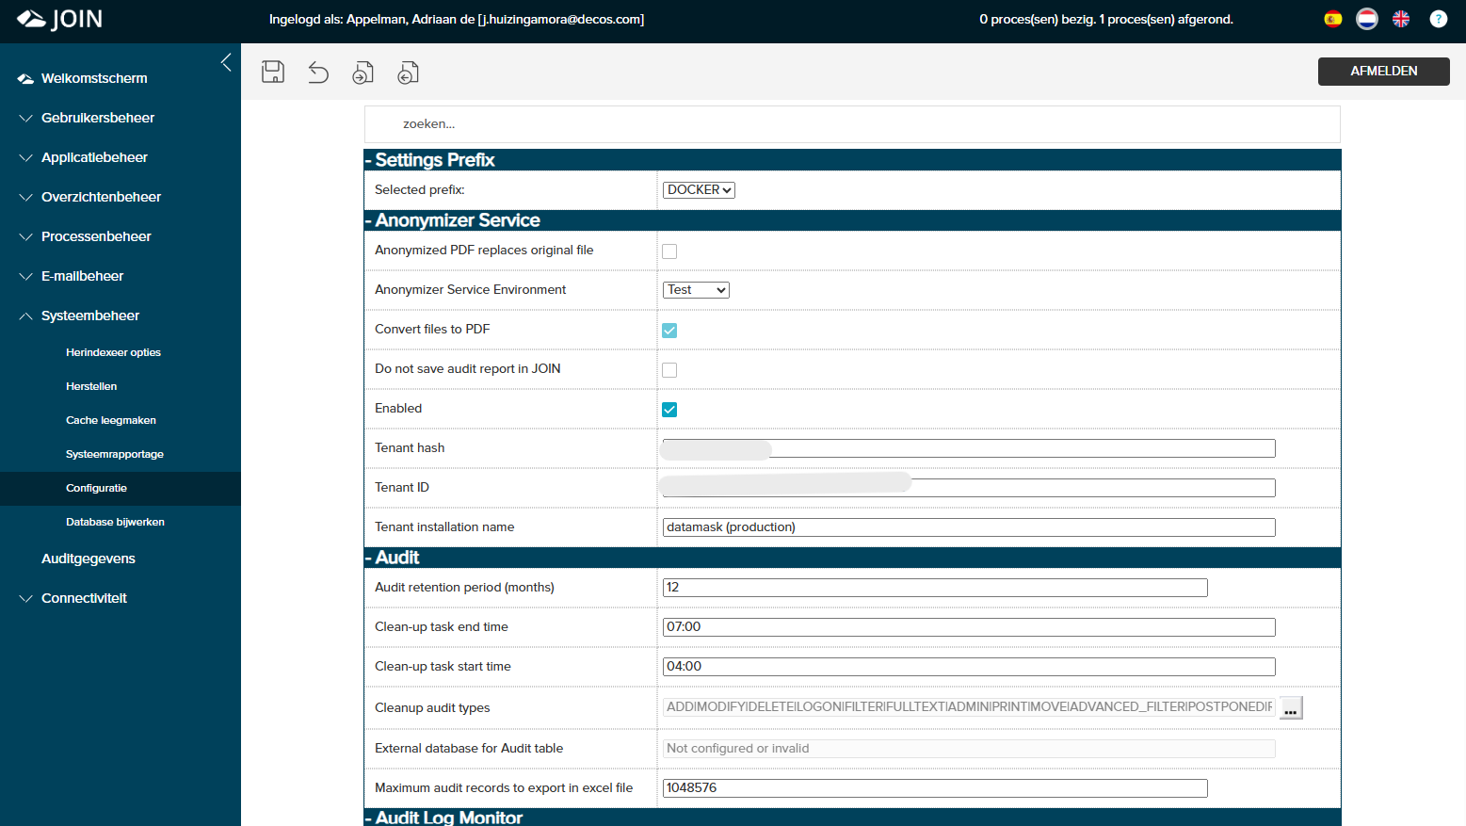1466x826 pixels.
Task: Click the ellipsis button beside Cleanup audit types
Action: (x=1291, y=707)
